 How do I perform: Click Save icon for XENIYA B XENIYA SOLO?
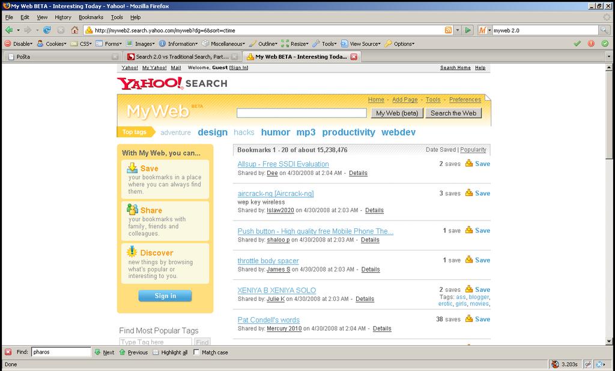(x=469, y=289)
